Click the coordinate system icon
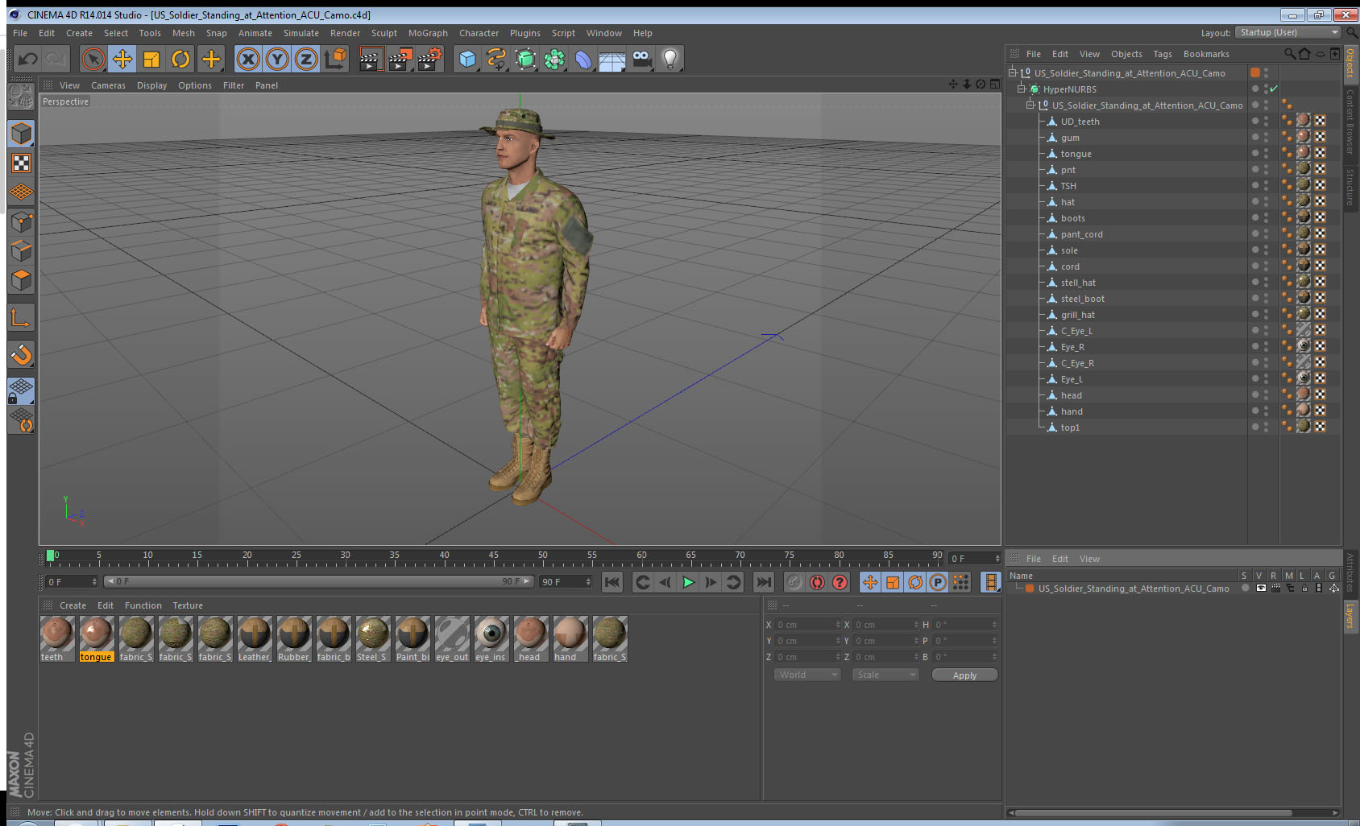This screenshot has width=1360, height=826. pyautogui.click(x=335, y=59)
